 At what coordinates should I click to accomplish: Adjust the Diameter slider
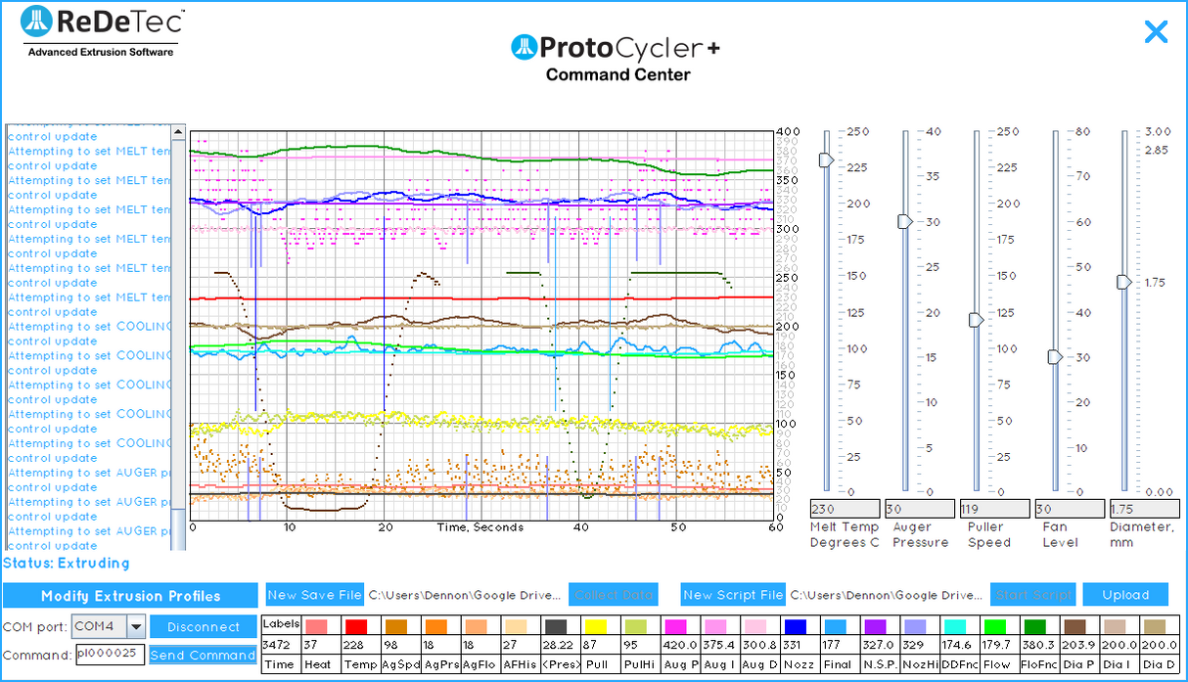coord(1124,282)
